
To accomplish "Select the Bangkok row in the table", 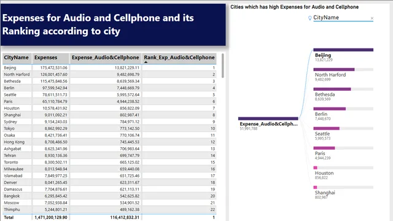I will tap(109, 196).
